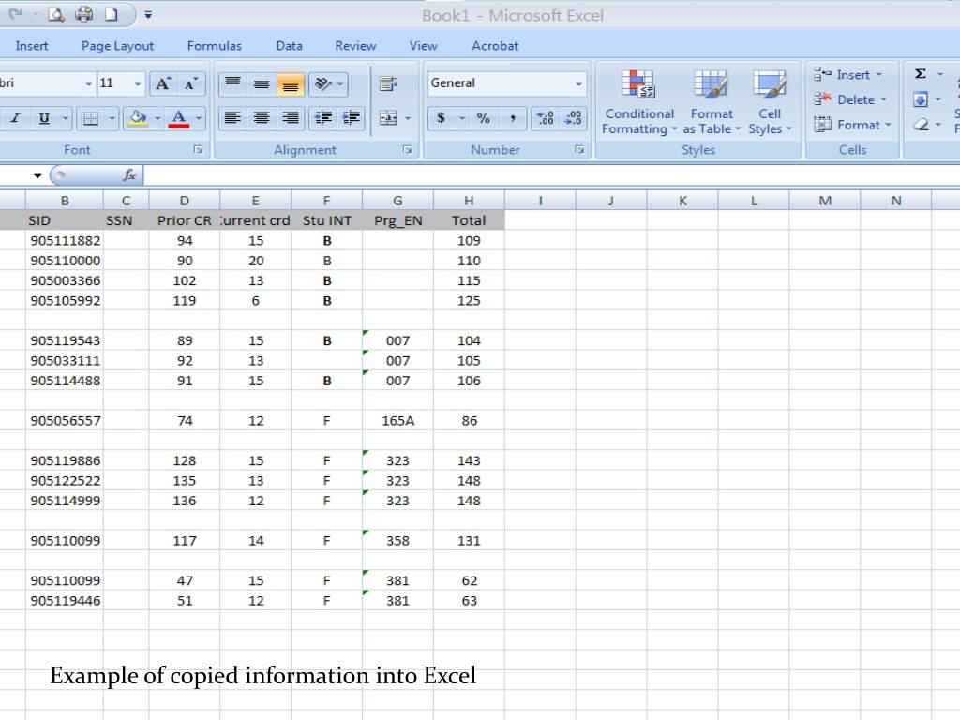Apply the red font color

click(x=179, y=118)
